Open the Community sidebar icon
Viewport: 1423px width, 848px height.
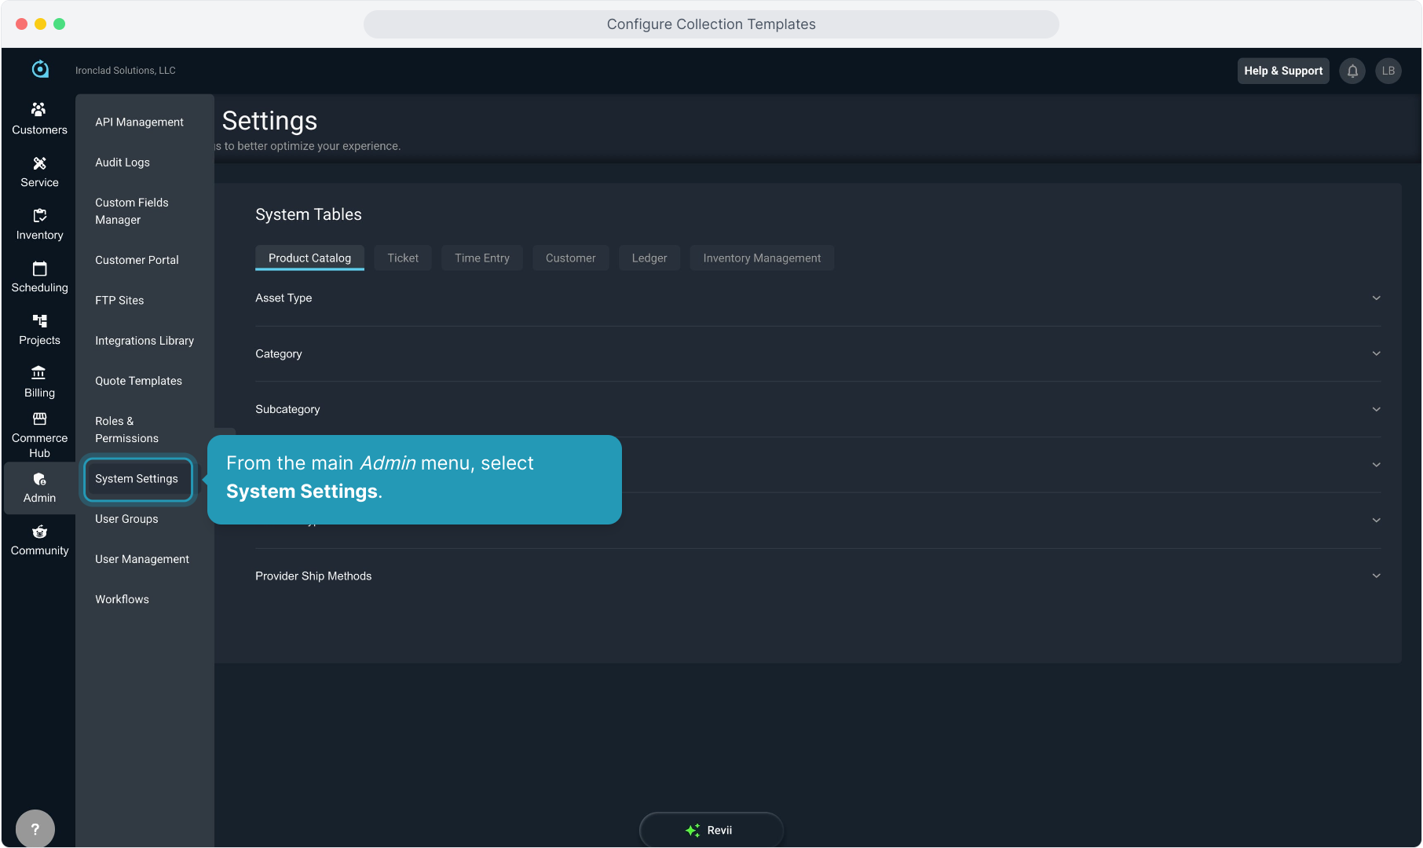point(39,532)
